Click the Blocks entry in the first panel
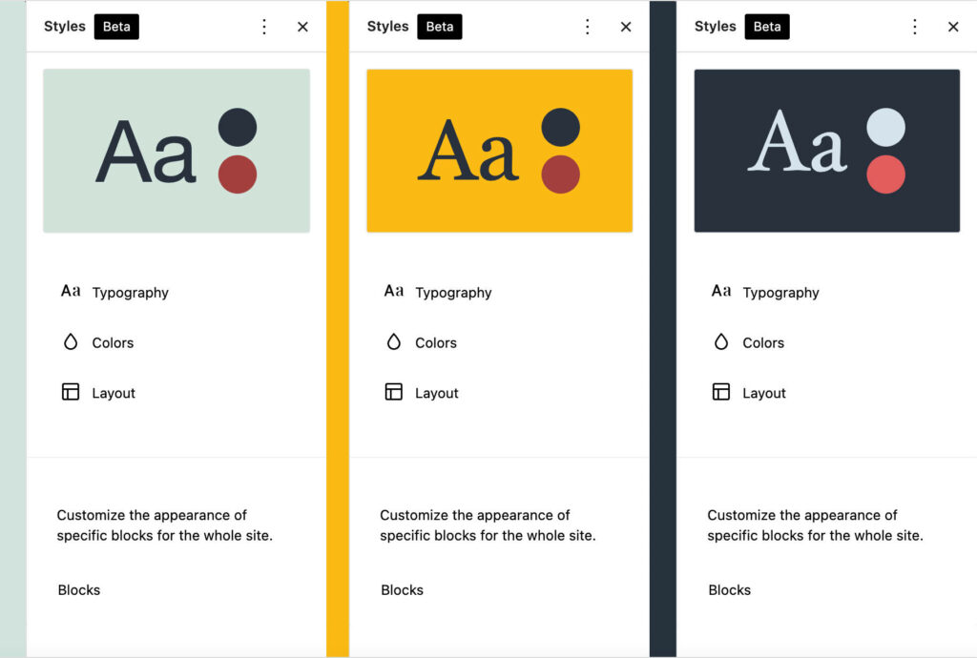This screenshot has width=977, height=658. pyautogui.click(x=78, y=589)
